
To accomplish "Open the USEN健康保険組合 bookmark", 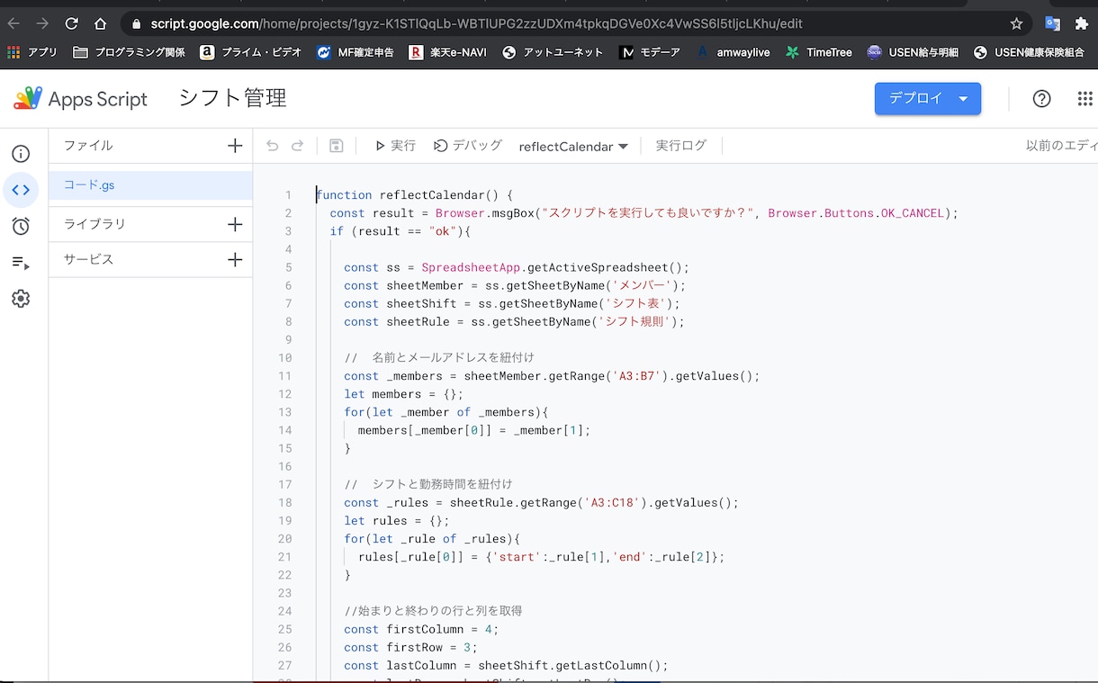I will click(x=1029, y=53).
